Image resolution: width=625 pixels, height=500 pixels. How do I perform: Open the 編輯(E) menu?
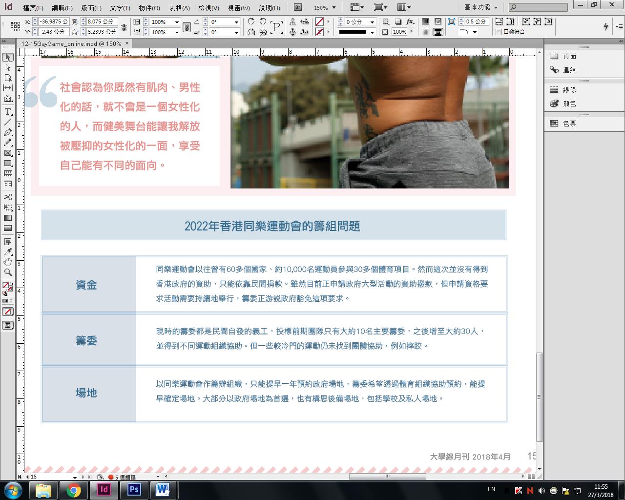tap(62, 8)
